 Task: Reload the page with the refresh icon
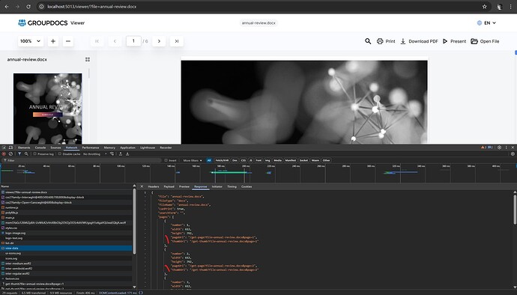[28, 7]
